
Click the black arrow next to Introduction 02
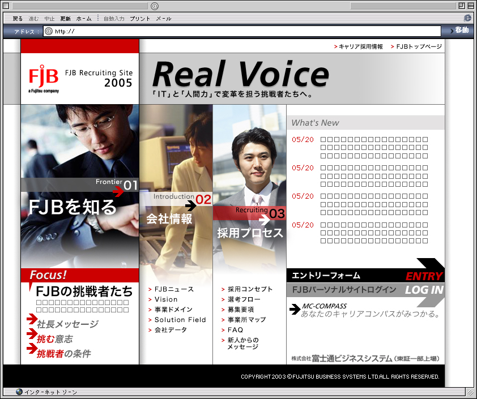coord(191,206)
